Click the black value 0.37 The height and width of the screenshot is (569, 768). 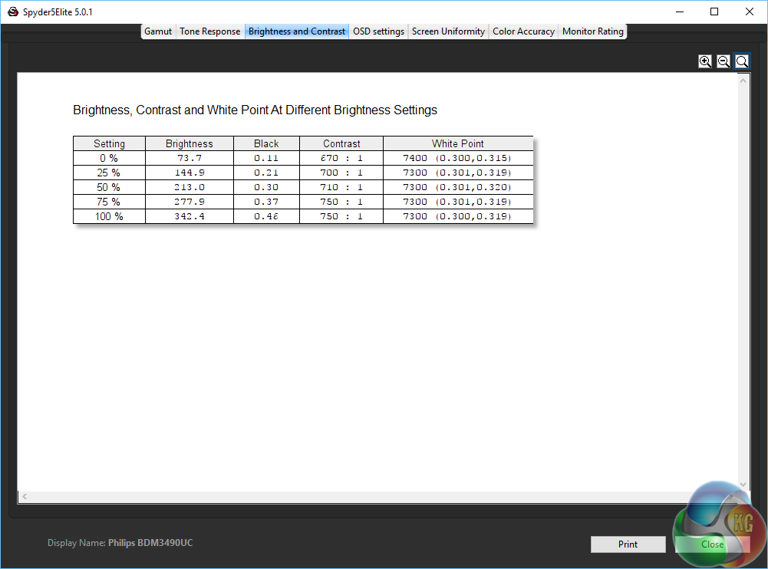[x=266, y=202]
